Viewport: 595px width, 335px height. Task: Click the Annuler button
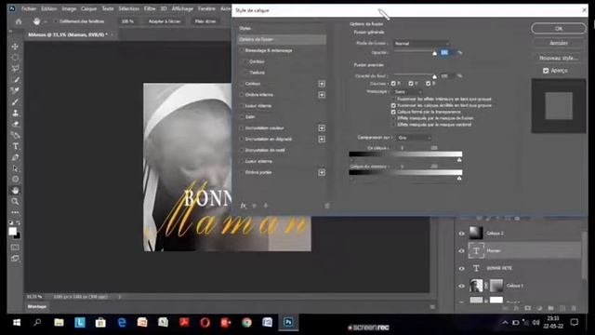pyautogui.click(x=559, y=44)
